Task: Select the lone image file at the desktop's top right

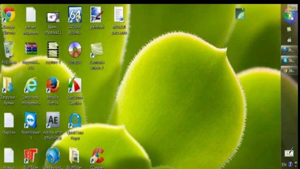Action: [240, 14]
